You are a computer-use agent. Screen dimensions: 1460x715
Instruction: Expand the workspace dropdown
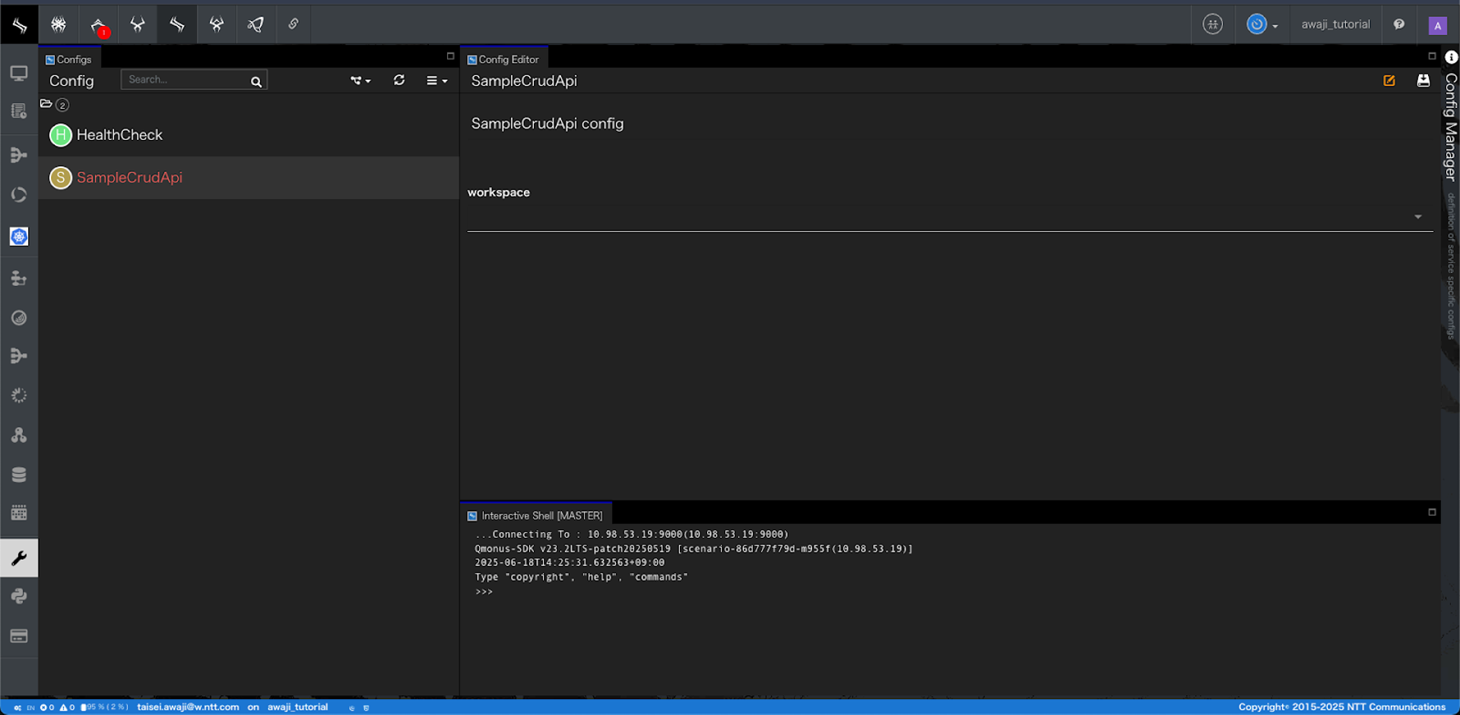(1417, 218)
